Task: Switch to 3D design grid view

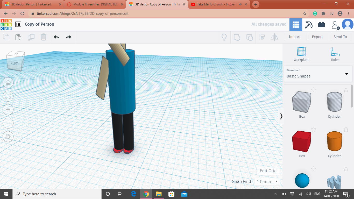Action: (x=296, y=25)
